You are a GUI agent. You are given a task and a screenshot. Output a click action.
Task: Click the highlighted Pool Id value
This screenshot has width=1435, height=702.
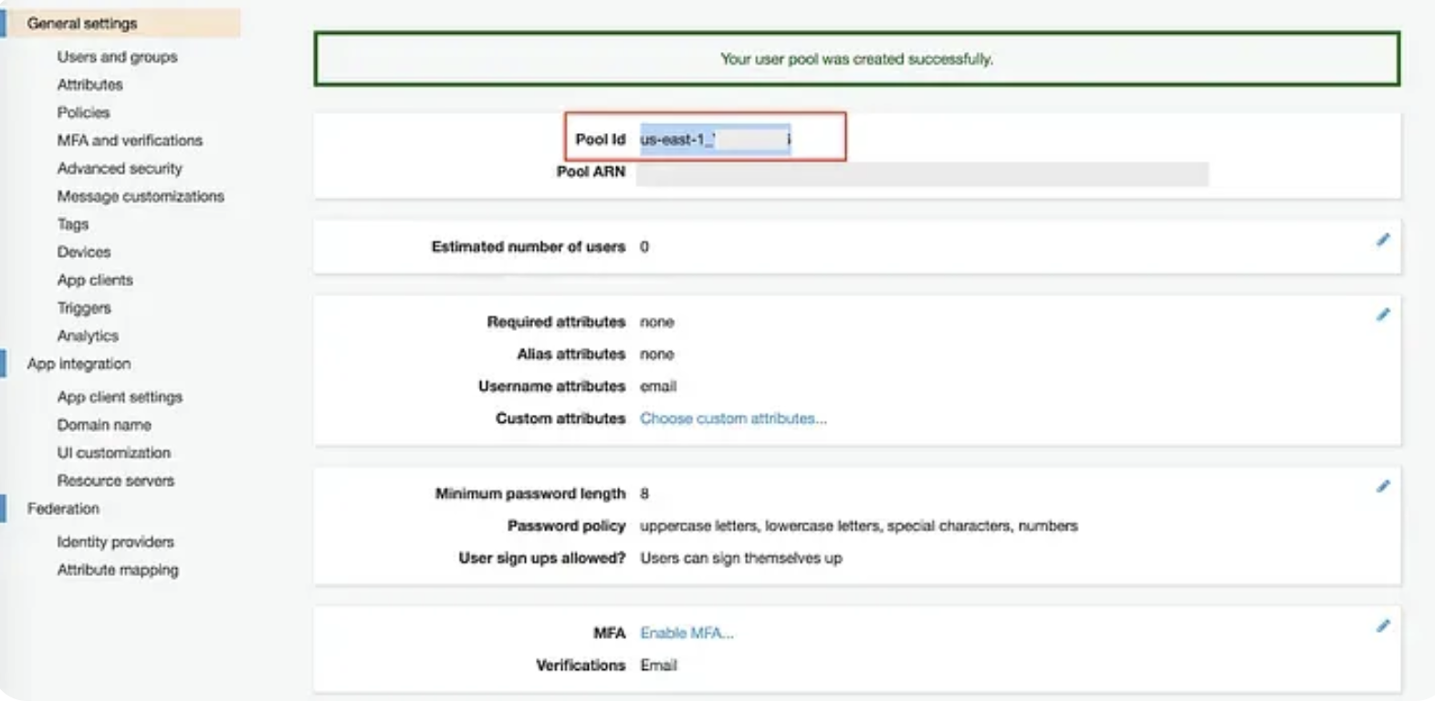[715, 139]
